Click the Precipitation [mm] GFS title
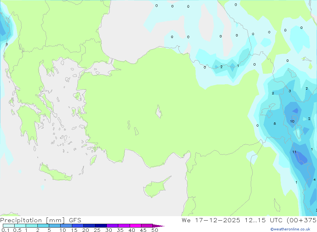The height and width of the screenshot is (232, 317). pyautogui.click(x=41, y=220)
